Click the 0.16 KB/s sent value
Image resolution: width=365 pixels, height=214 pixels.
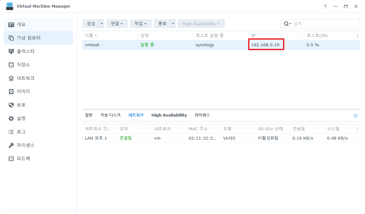303,138
